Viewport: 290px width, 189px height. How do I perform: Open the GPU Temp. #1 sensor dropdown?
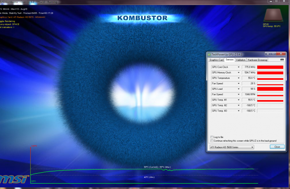click(x=239, y=100)
